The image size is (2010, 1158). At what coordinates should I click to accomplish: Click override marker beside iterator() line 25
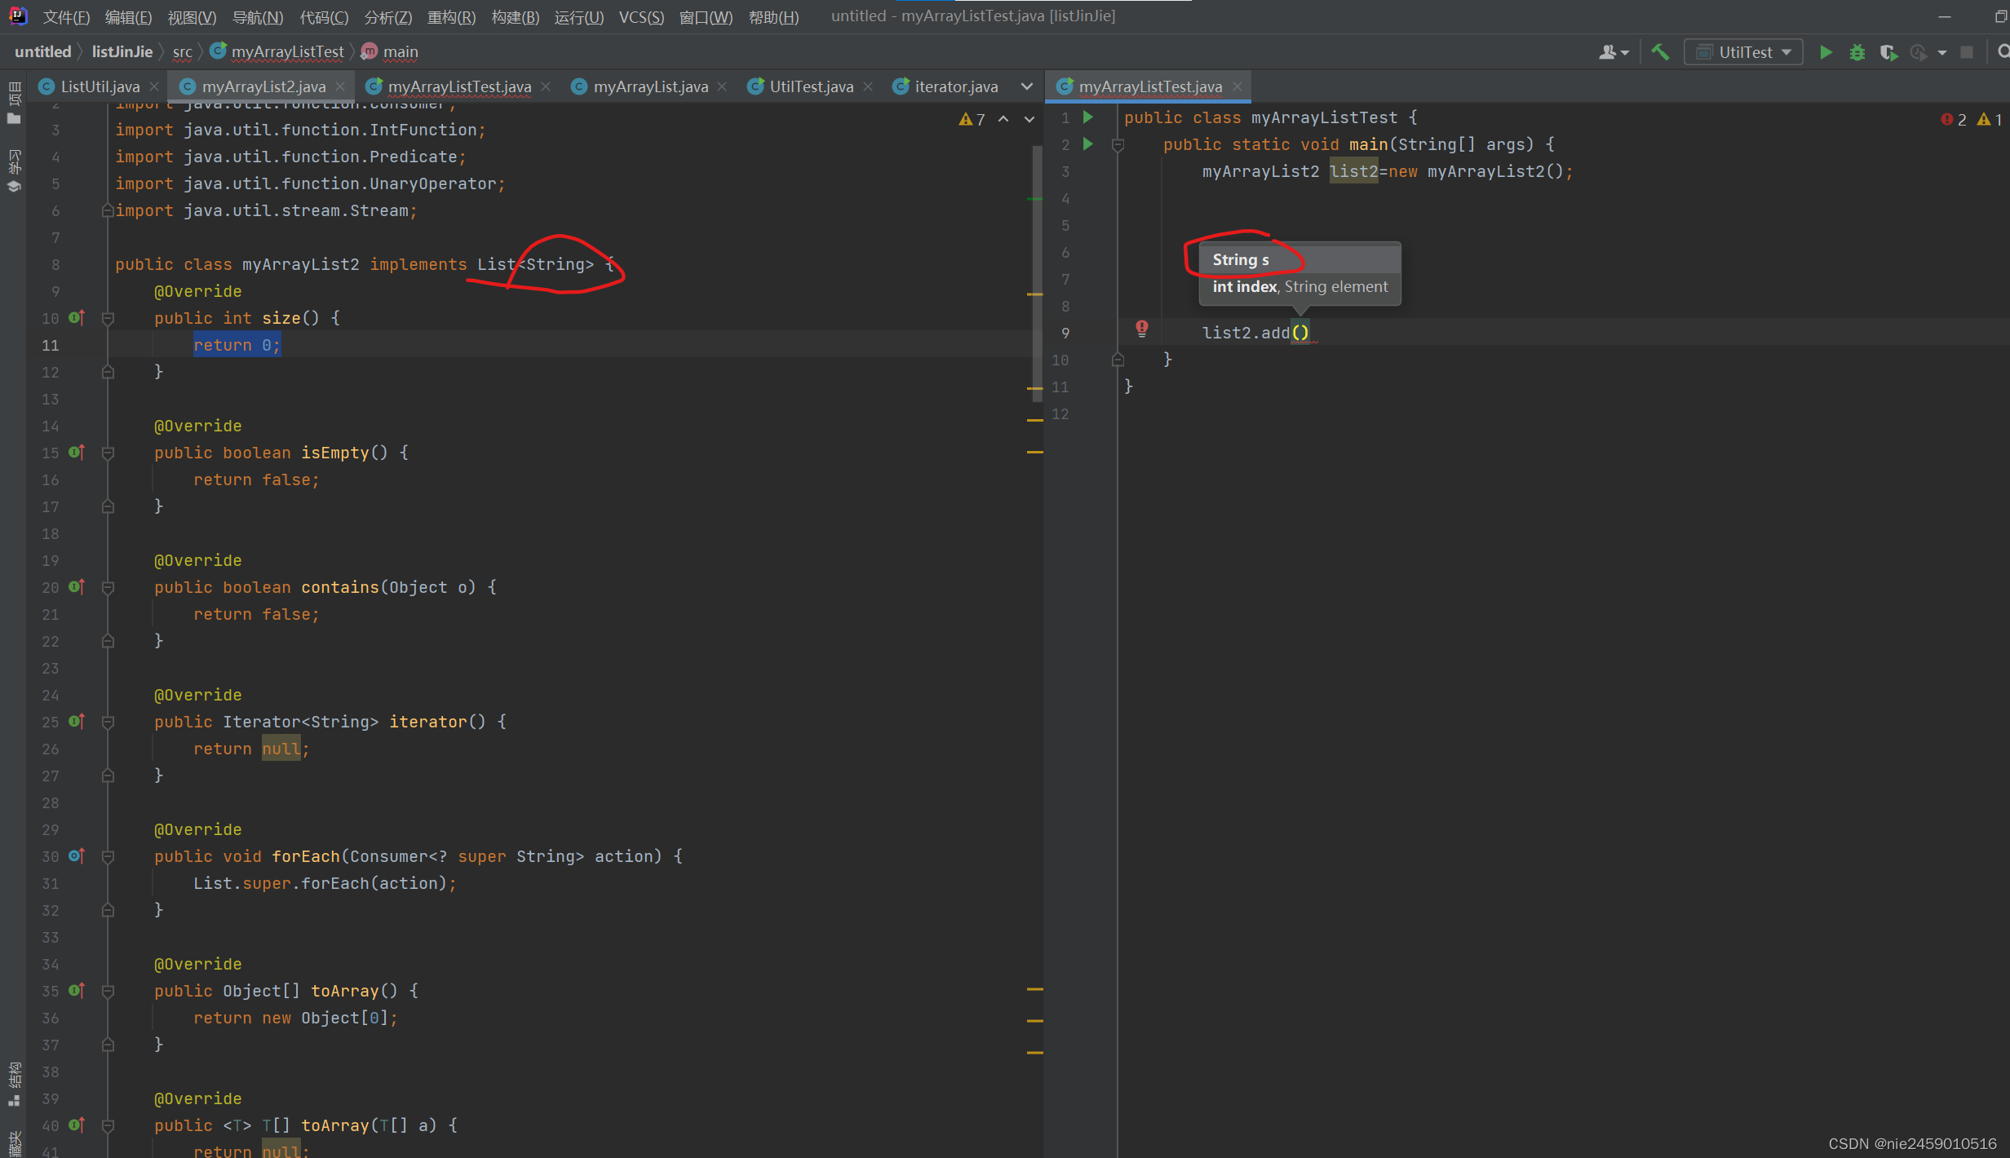[77, 721]
